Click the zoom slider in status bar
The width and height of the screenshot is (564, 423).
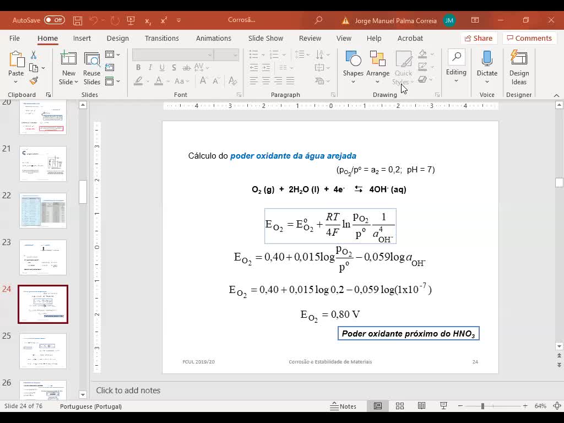click(x=482, y=406)
